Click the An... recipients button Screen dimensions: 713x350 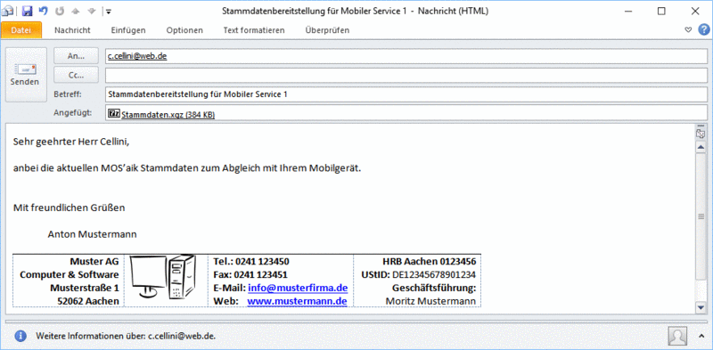pyautogui.click(x=76, y=56)
